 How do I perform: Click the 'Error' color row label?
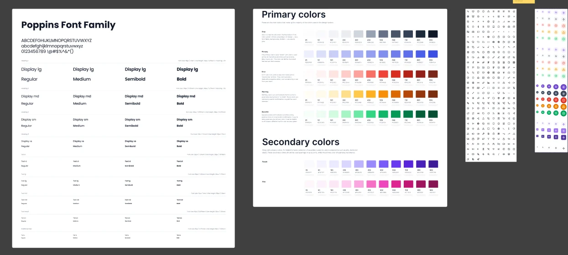(x=264, y=71)
